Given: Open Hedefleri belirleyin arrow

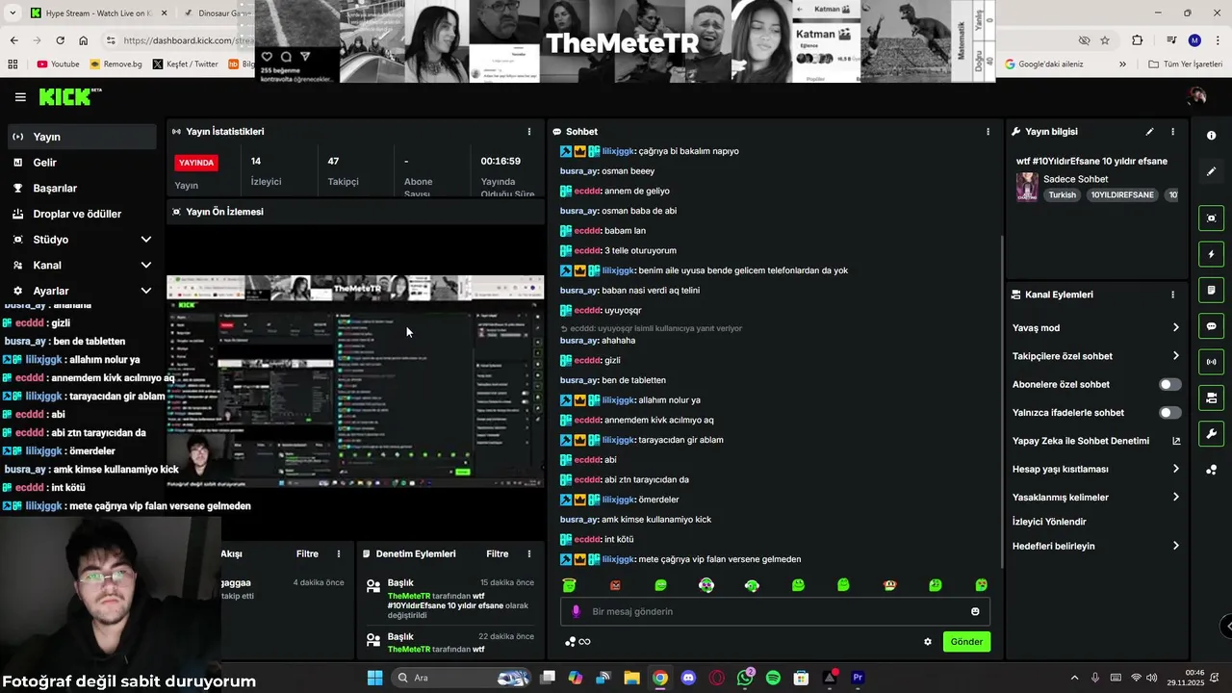Looking at the screenshot, I should [x=1175, y=546].
